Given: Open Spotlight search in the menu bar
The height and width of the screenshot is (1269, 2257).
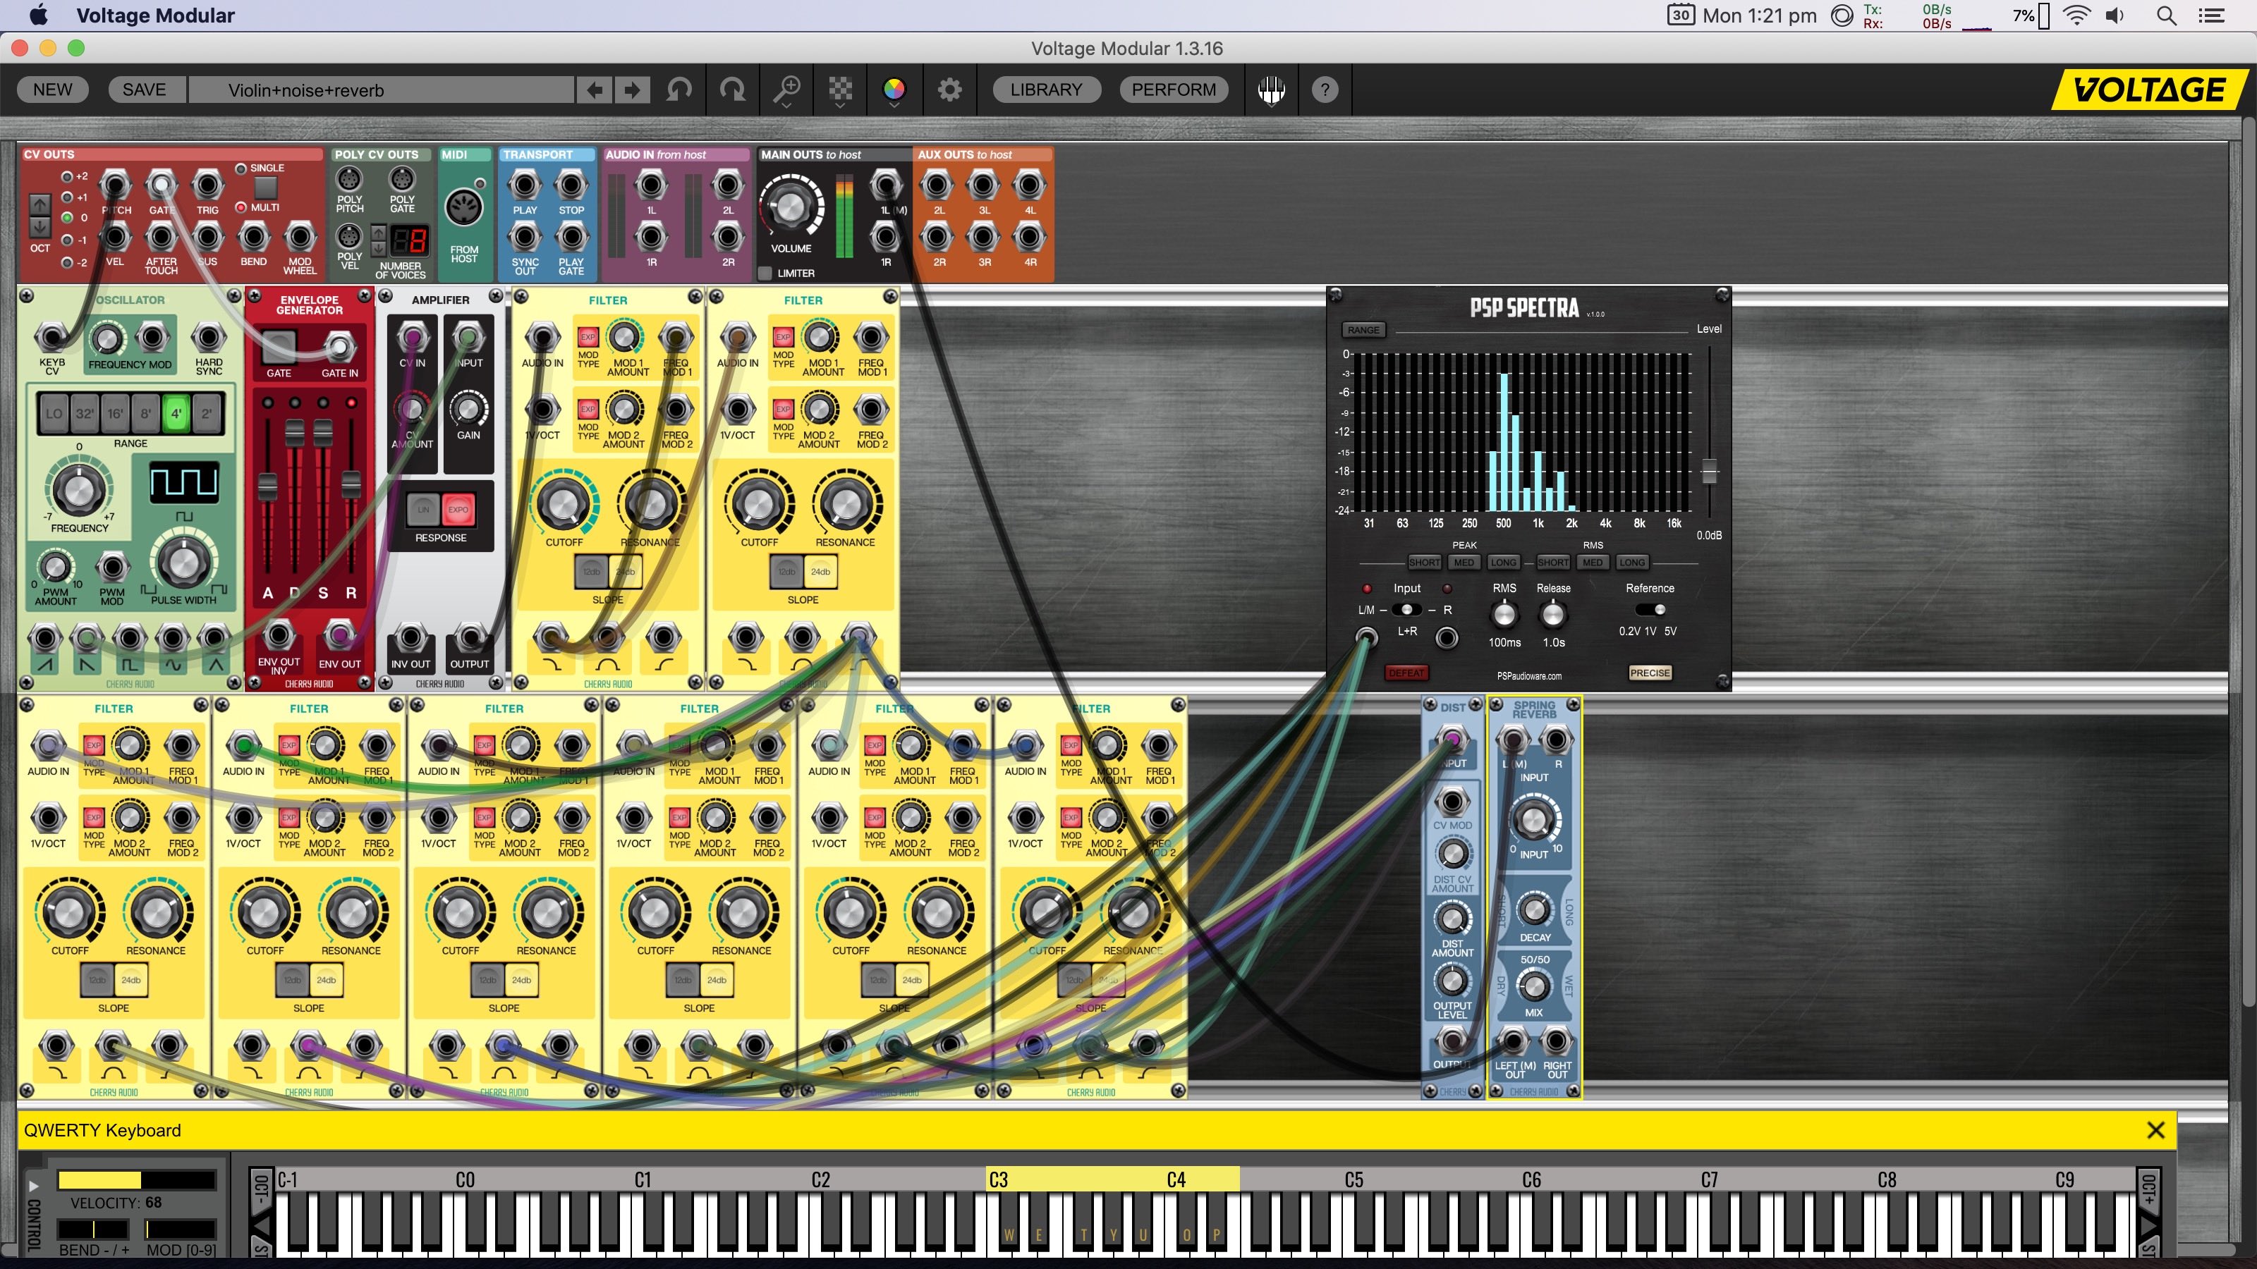Looking at the screenshot, I should point(2167,15).
